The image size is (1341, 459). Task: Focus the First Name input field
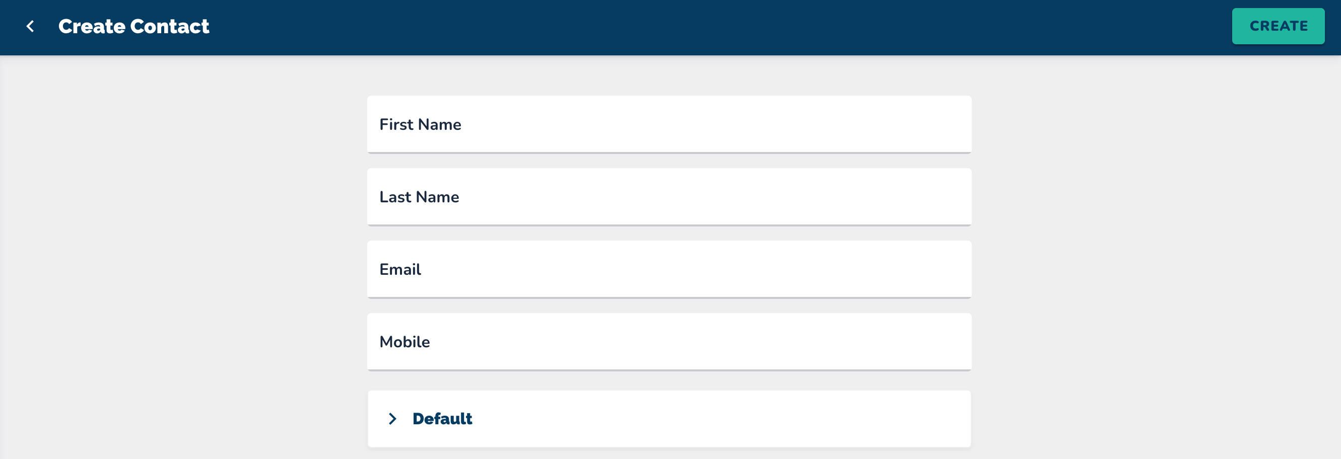(669, 124)
